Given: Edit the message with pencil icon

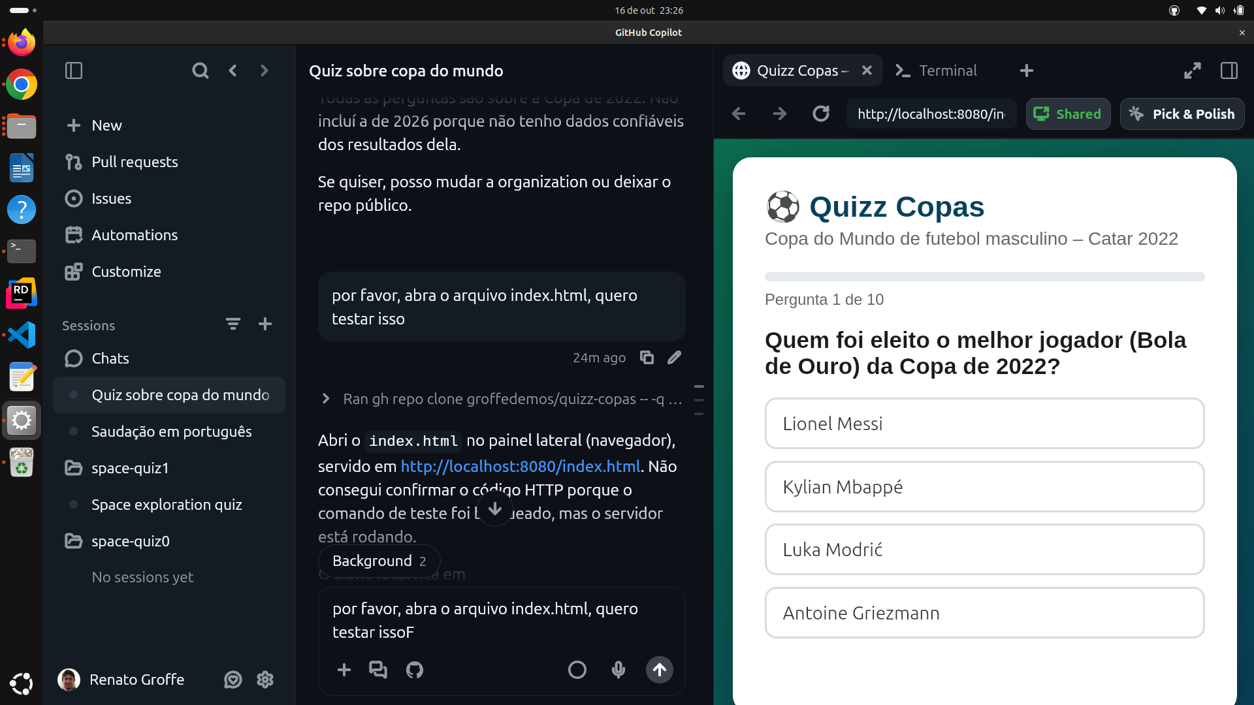Looking at the screenshot, I should 675,357.
